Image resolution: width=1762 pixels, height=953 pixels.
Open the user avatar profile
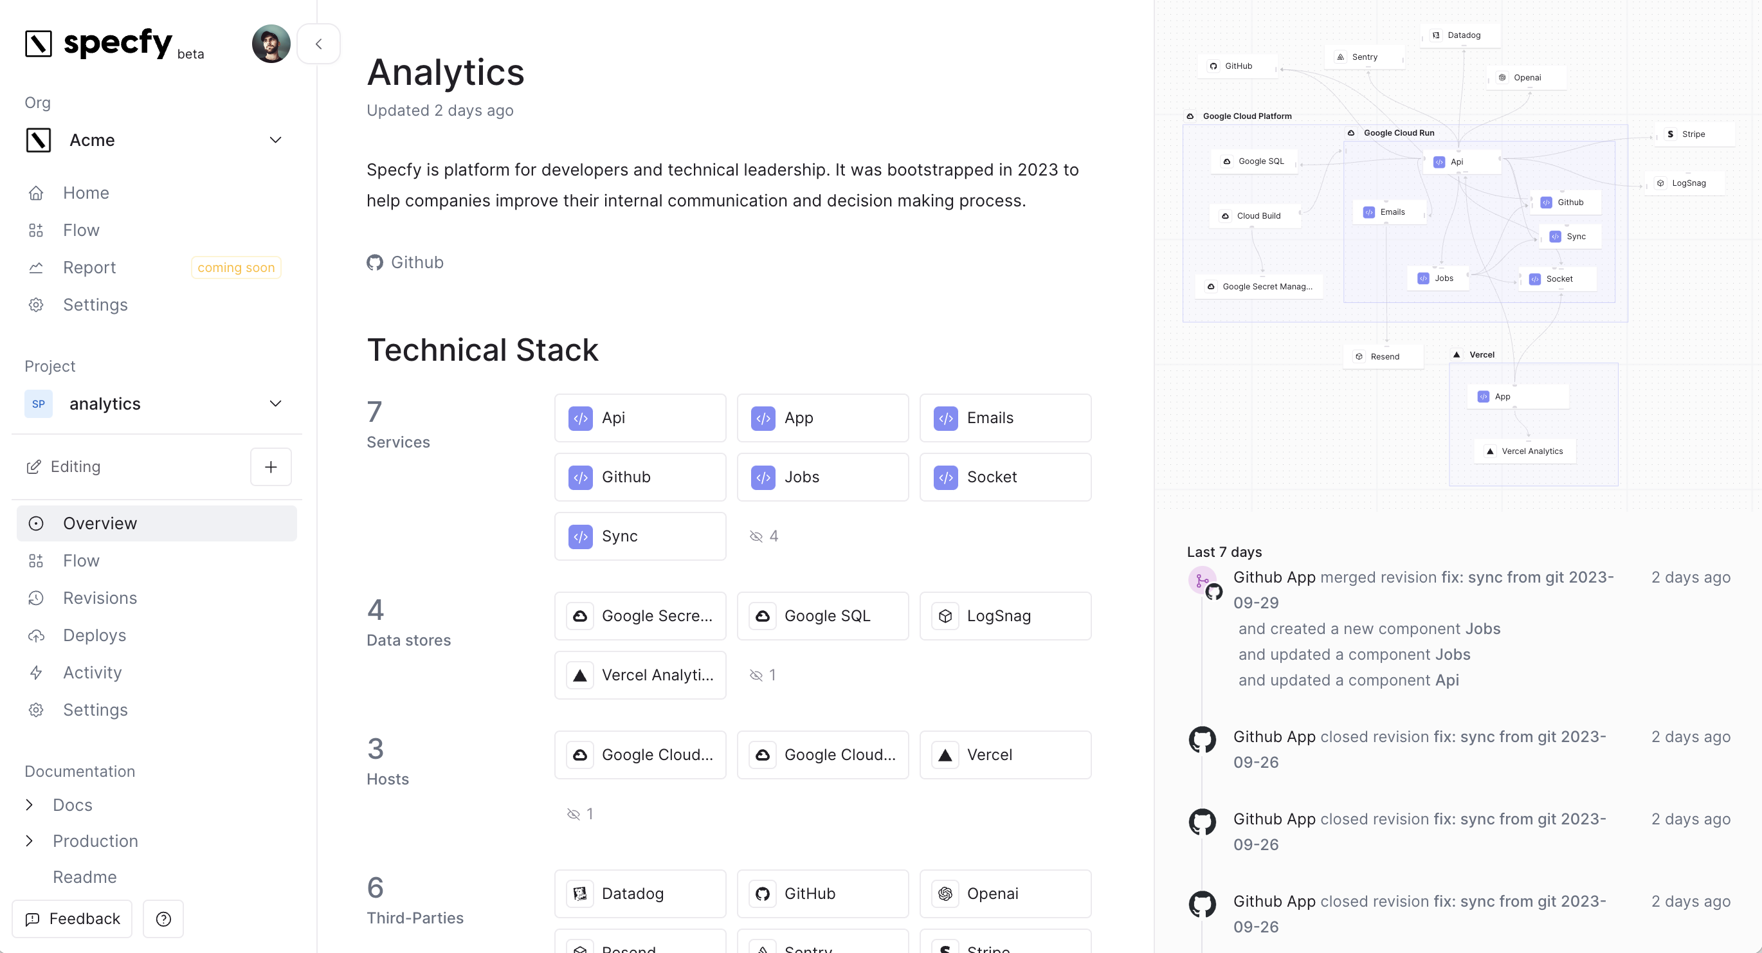coord(271,44)
